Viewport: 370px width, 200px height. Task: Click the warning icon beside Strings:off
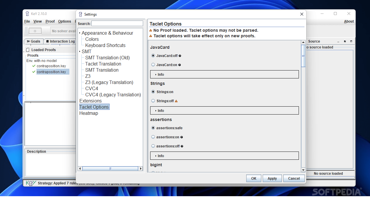click(x=176, y=101)
